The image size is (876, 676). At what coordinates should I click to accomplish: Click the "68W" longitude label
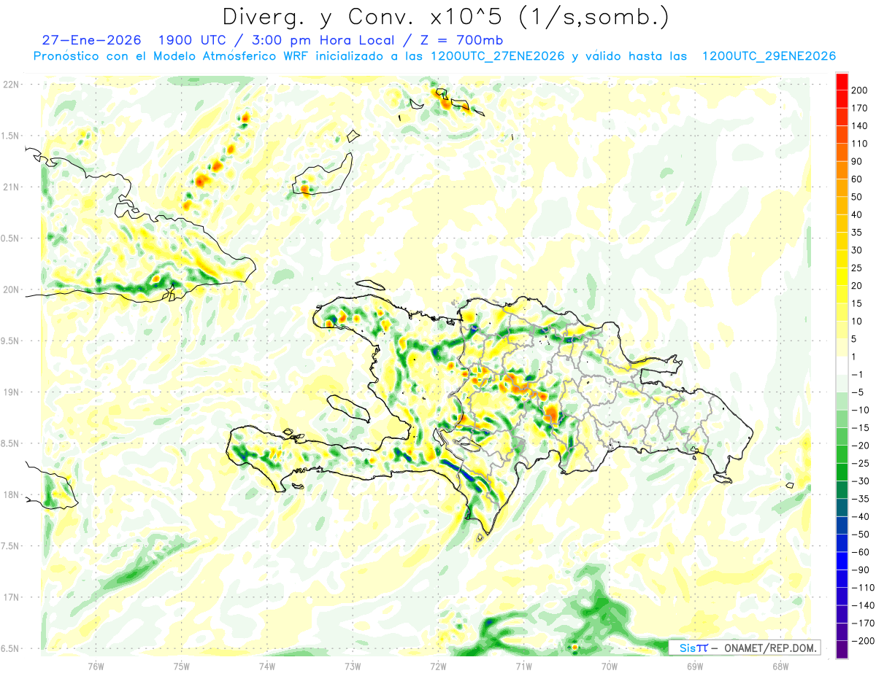point(780,666)
